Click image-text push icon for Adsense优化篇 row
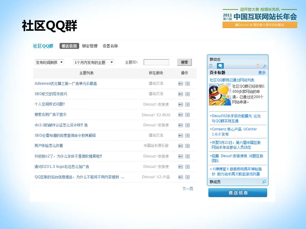The height and width of the screenshot is (229, 306). (x=180, y=84)
